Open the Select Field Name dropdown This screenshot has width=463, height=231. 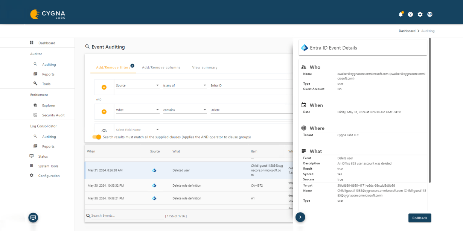tap(137, 129)
